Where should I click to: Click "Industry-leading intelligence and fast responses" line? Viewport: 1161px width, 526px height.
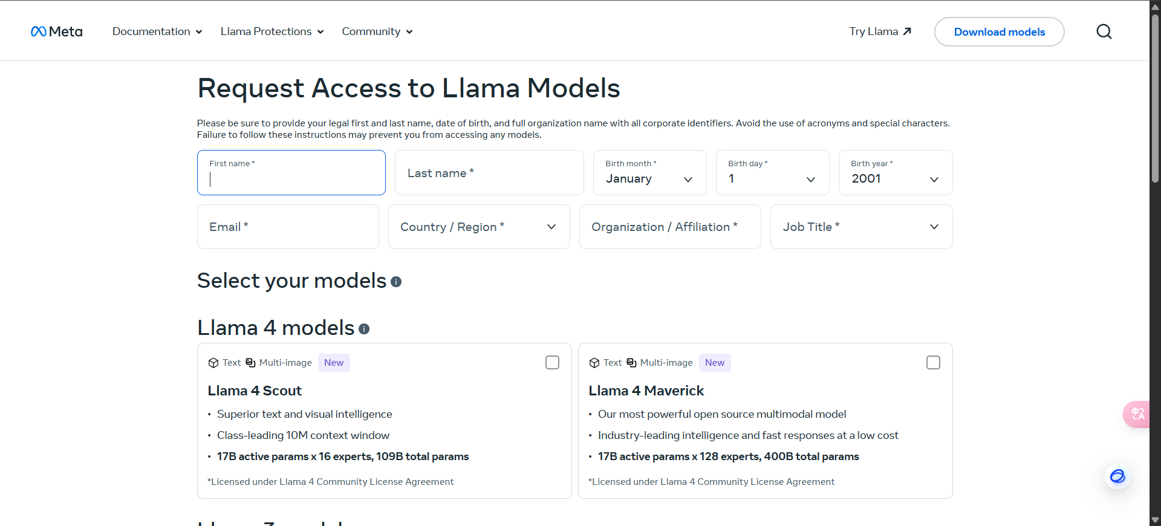coord(748,435)
